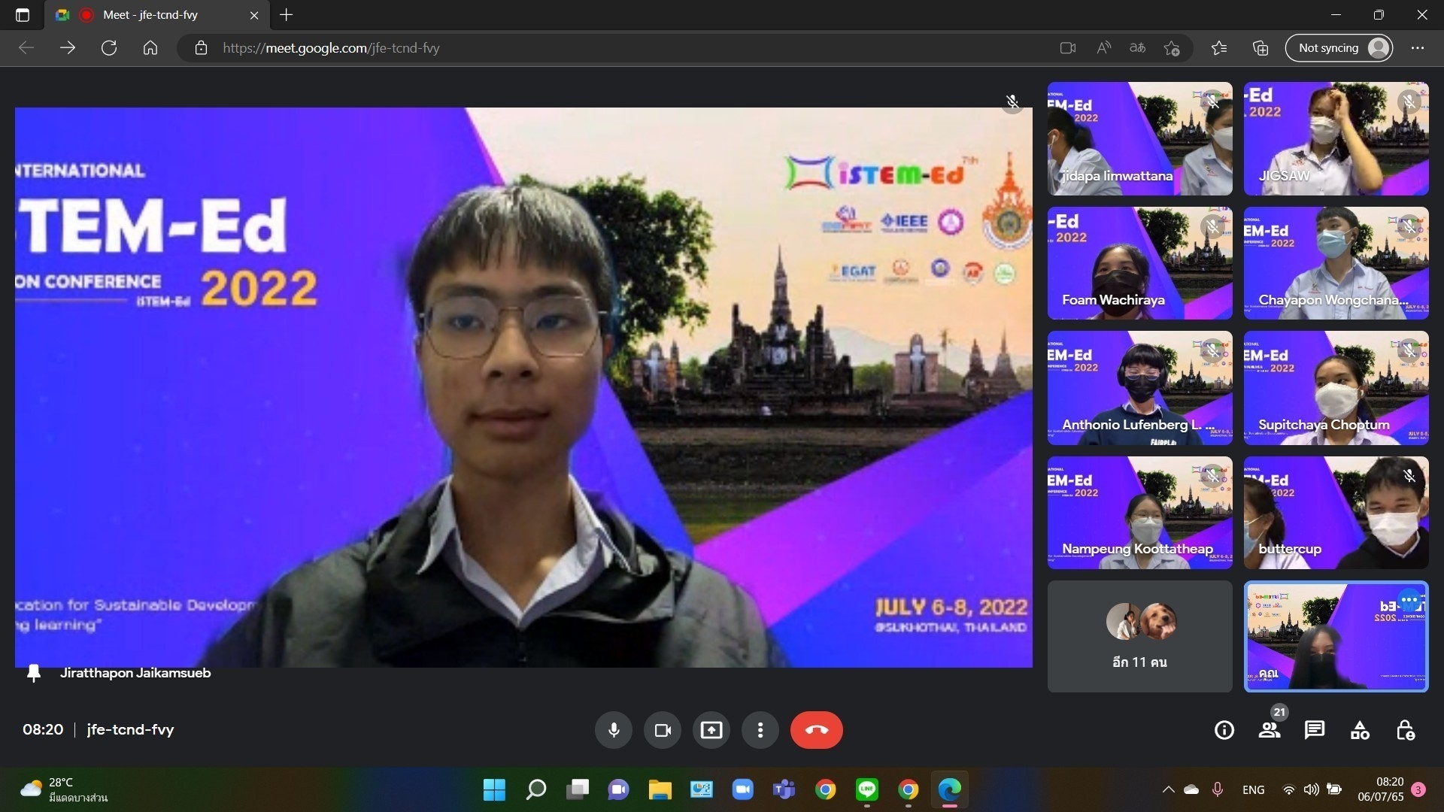This screenshot has height=812, width=1444.
Task: Click the red Leave call button
Action: (817, 730)
